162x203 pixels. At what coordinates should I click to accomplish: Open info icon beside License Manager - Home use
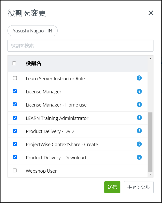click(x=139, y=104)
